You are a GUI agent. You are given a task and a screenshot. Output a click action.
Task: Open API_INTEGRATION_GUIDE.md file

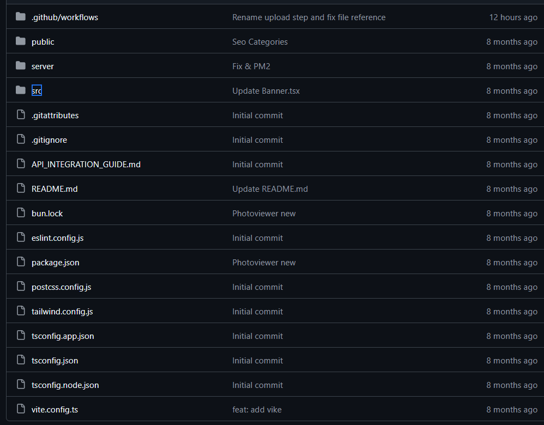point(86,165)
